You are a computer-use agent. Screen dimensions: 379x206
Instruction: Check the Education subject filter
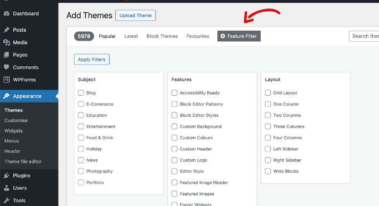pyautogui.click(x=81, y=115)
